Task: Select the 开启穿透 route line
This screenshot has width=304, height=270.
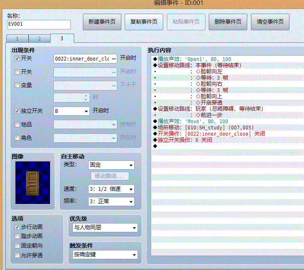Action: [x=228, y=102]
